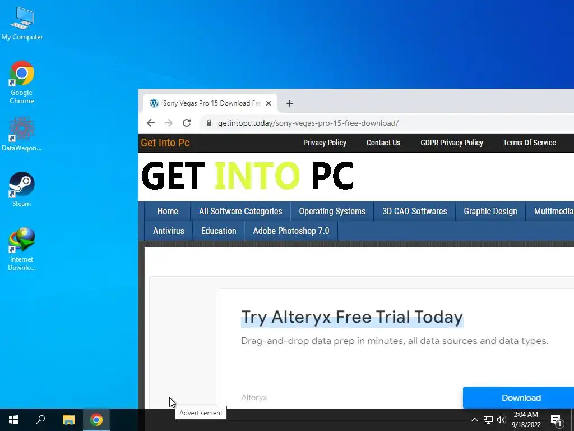574x431 pixels.
Task: Open All Software Categories menu
Action: click(x=240, y=212)
